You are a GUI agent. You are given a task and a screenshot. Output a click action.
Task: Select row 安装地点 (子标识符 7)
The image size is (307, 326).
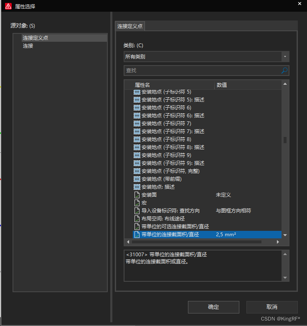tap(207, 124)
